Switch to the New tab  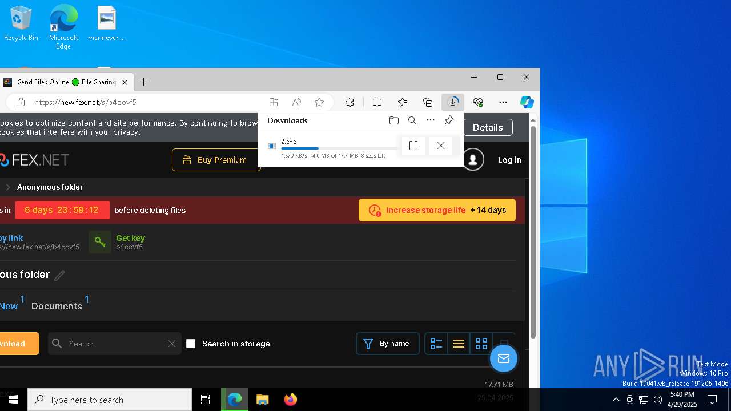(x=9, y=306)
